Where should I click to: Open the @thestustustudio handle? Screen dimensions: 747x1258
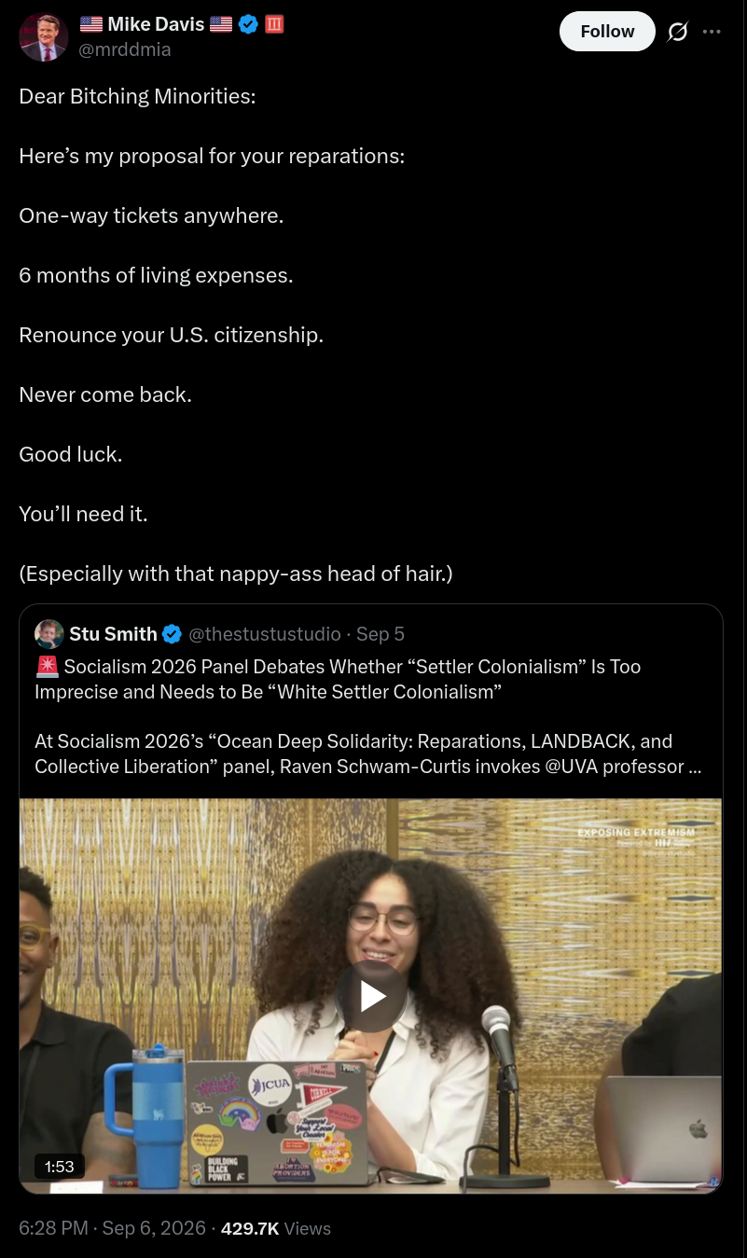point(265,634)
